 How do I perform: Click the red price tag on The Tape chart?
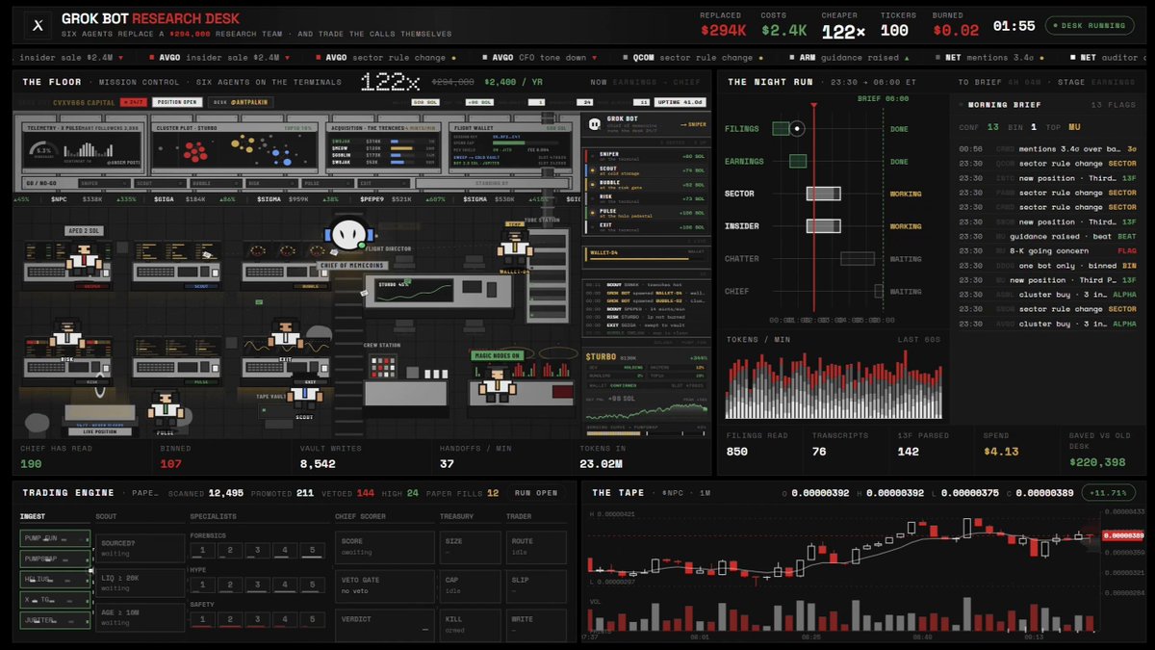click(1123, 535)
